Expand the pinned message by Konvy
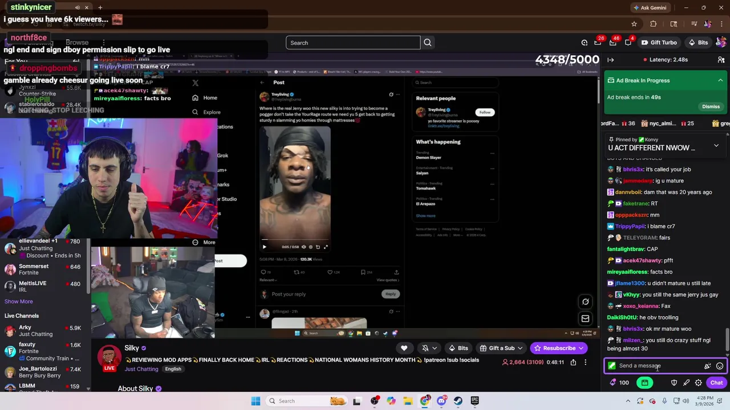Image resolution: width=730 pixels, height=410 pixels. point(716,146)
